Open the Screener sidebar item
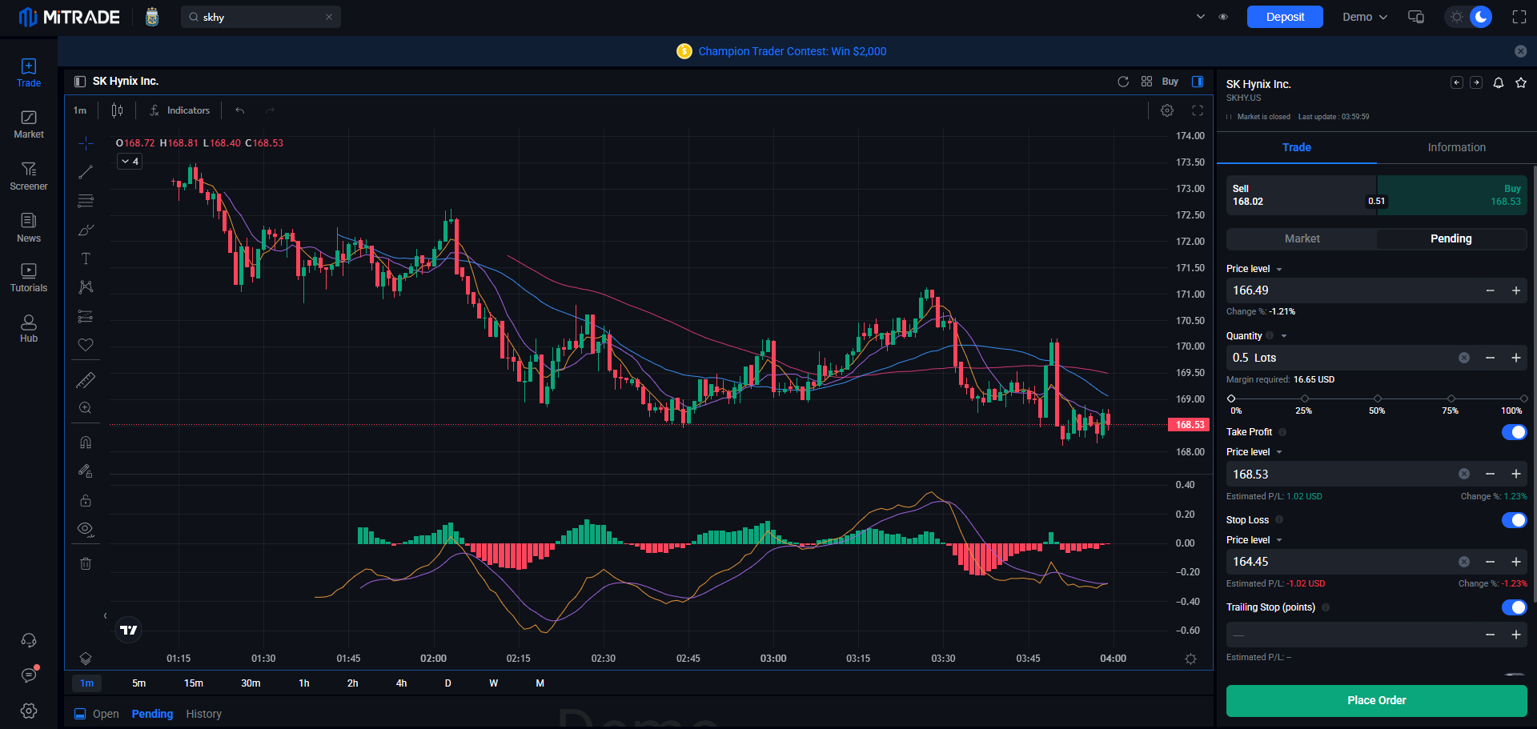 [x=29, y=176]
